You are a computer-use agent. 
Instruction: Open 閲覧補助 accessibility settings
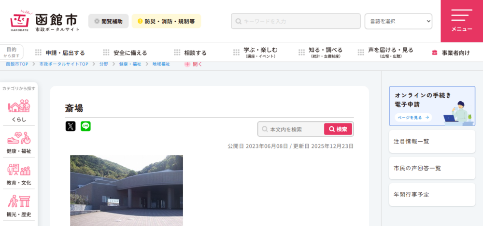108,21
